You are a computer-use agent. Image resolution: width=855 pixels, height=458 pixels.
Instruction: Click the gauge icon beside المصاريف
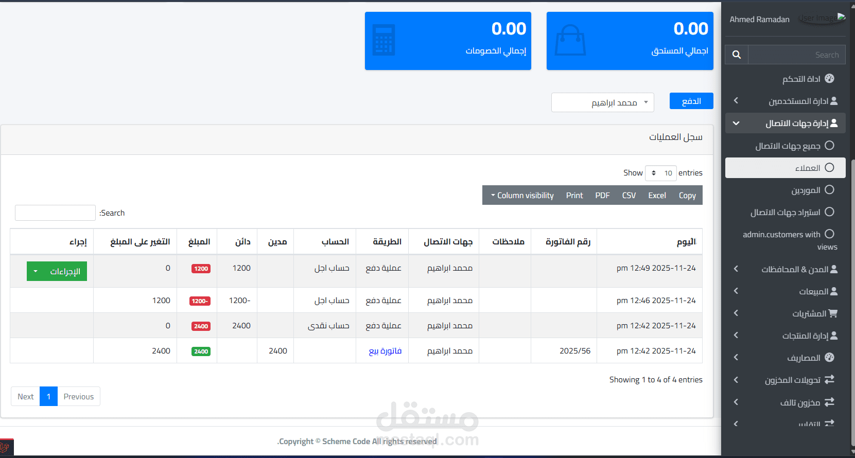click(829, 358)
